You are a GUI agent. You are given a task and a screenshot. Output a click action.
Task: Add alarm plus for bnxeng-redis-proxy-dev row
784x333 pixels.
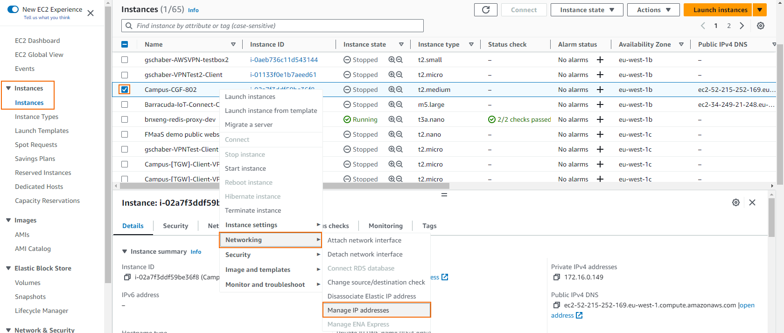coord(600,119)
